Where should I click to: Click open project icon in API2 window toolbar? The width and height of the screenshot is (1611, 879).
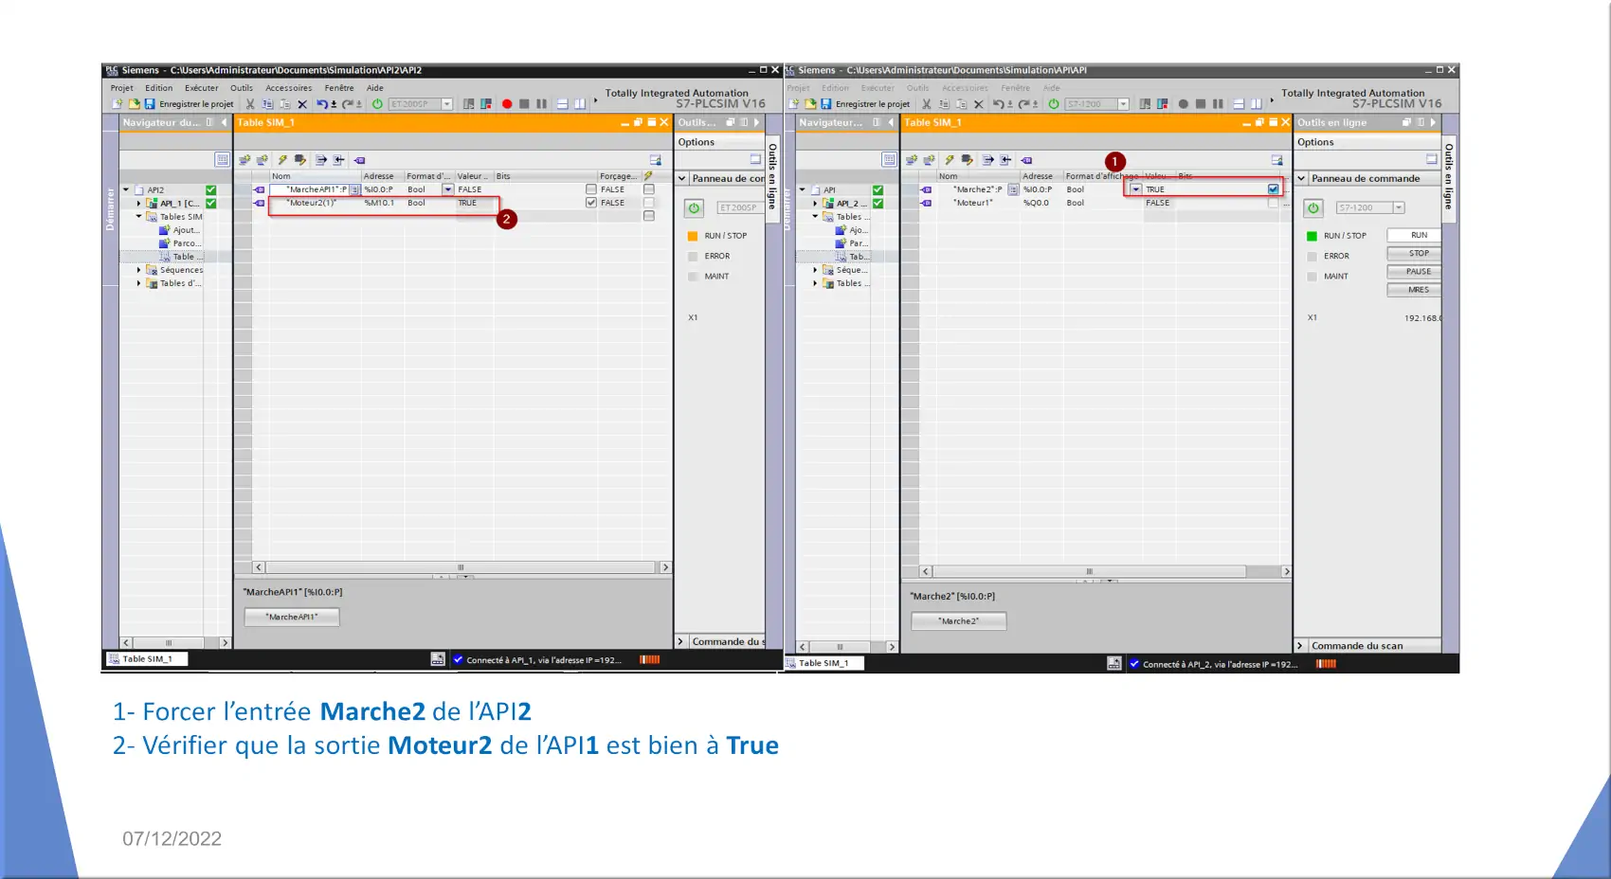click(134, 104)
